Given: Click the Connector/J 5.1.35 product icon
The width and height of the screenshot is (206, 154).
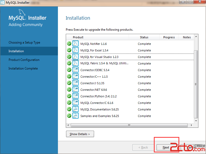Looking at the screenshot, I should [x=75, y=83].
